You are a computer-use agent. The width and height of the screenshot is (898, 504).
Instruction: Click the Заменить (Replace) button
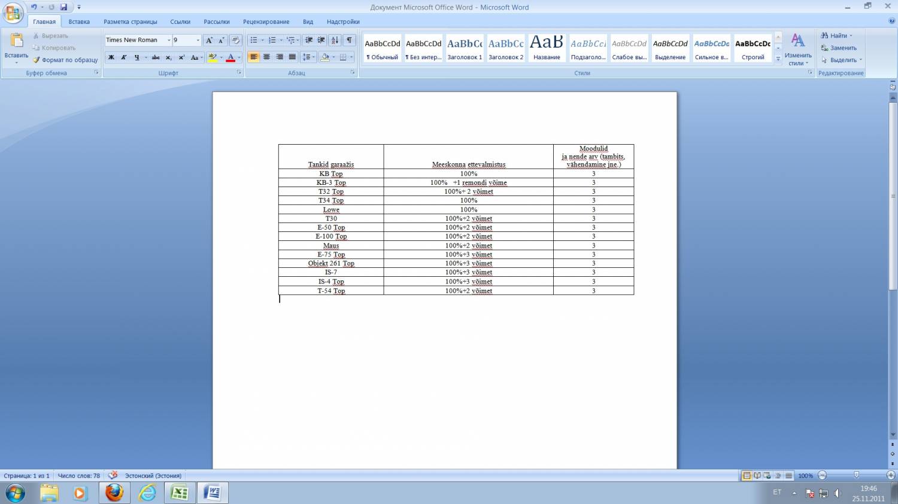839,48
